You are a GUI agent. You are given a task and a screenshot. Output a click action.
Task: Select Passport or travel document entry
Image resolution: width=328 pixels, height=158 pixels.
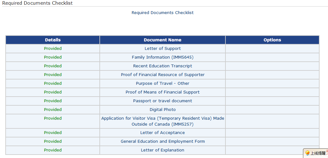click(x=163, y=101)
